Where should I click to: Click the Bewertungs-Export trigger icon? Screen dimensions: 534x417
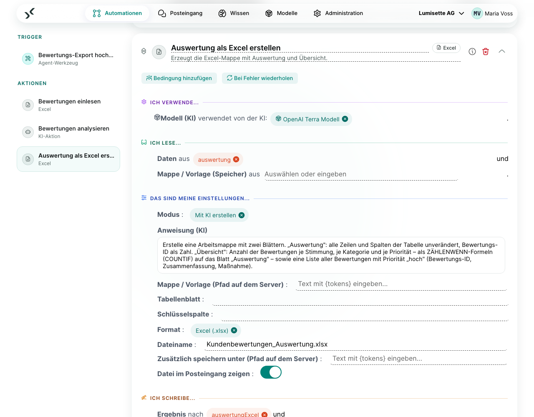(x=28, y=59)
